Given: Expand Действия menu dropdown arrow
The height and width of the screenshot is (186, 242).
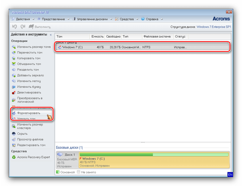Looking at the screenshot, I should tap(33, 19).
